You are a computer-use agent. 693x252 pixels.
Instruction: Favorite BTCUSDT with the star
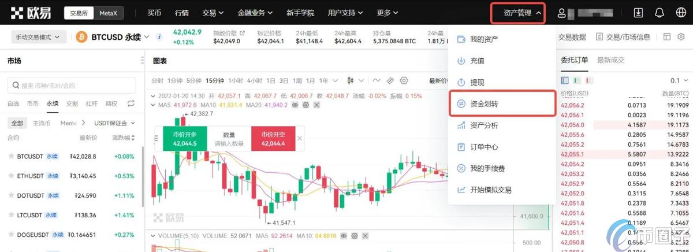(10, 156)
